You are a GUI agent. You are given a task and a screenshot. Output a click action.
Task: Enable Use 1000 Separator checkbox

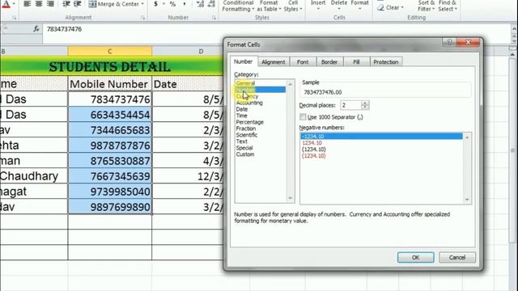click(x=303, y=116)
